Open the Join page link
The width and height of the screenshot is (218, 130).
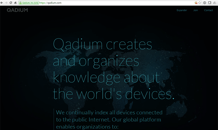pyautogui.click(x=196, y=10)
